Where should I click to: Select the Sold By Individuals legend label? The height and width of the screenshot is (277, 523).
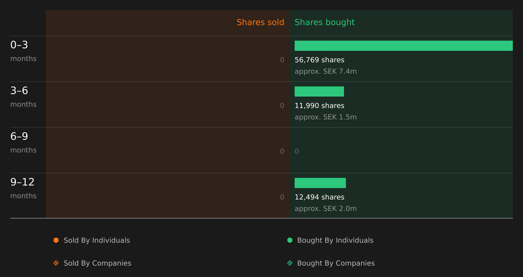97,240
